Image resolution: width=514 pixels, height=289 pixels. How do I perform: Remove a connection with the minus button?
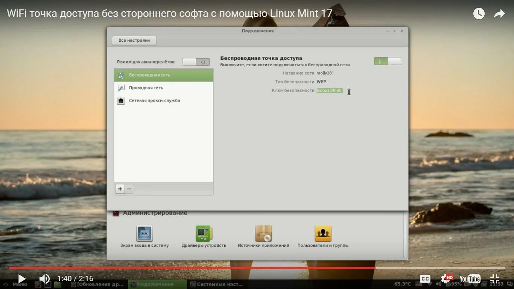tap(129, 189)
